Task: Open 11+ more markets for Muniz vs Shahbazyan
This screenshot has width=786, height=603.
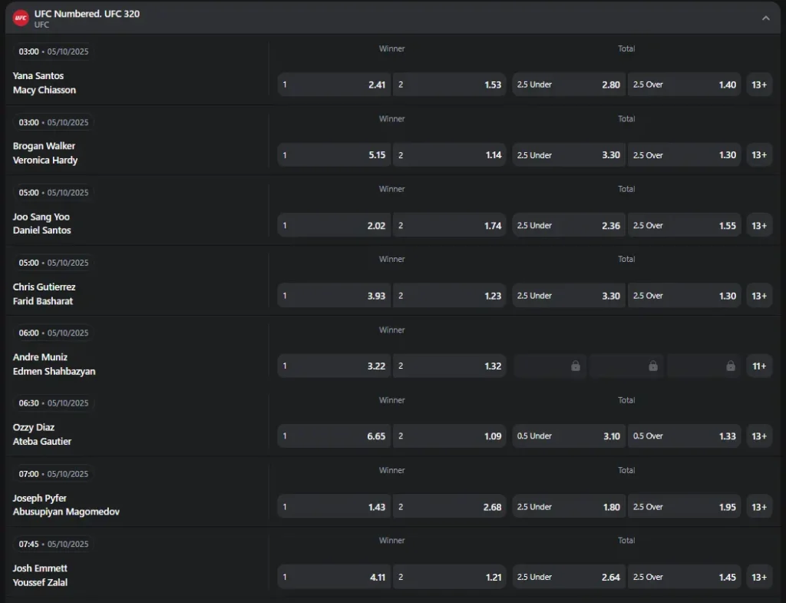Action: [x=759, y=366]
